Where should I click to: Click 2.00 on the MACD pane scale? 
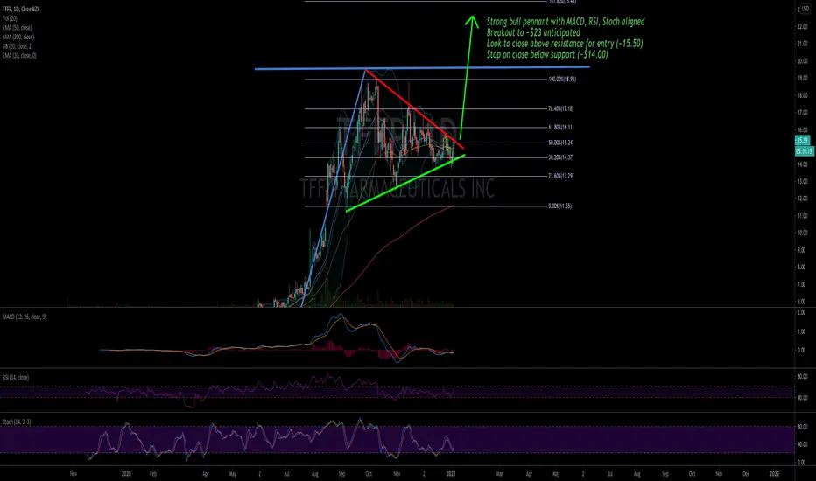pos(802,312)
